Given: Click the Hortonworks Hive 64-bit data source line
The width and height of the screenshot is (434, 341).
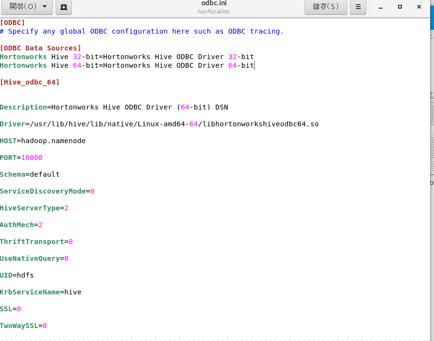Looking at the screenshot, I should [x=127, y=65].
